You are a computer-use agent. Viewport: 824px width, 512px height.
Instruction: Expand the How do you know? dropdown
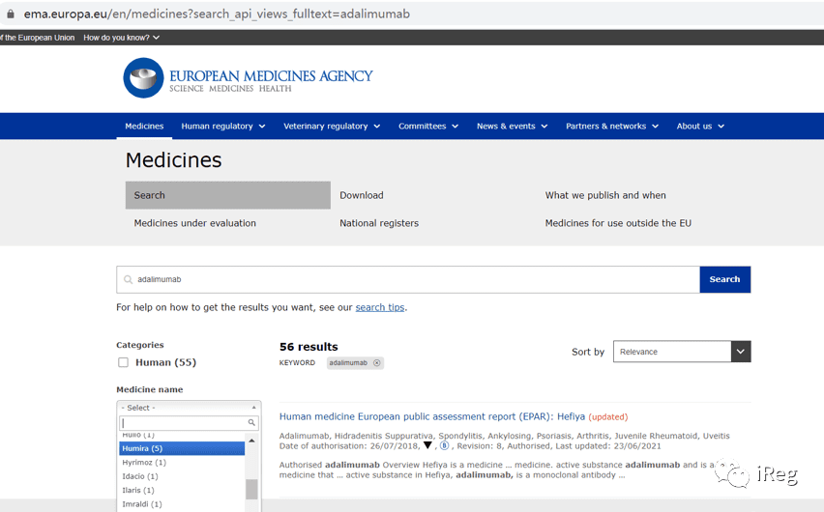tap(122, 38)
